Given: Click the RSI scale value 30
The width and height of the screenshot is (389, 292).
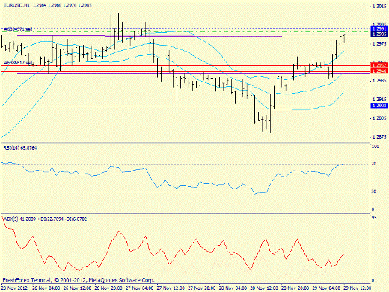Looking at the screenshot, I should 374,192.
